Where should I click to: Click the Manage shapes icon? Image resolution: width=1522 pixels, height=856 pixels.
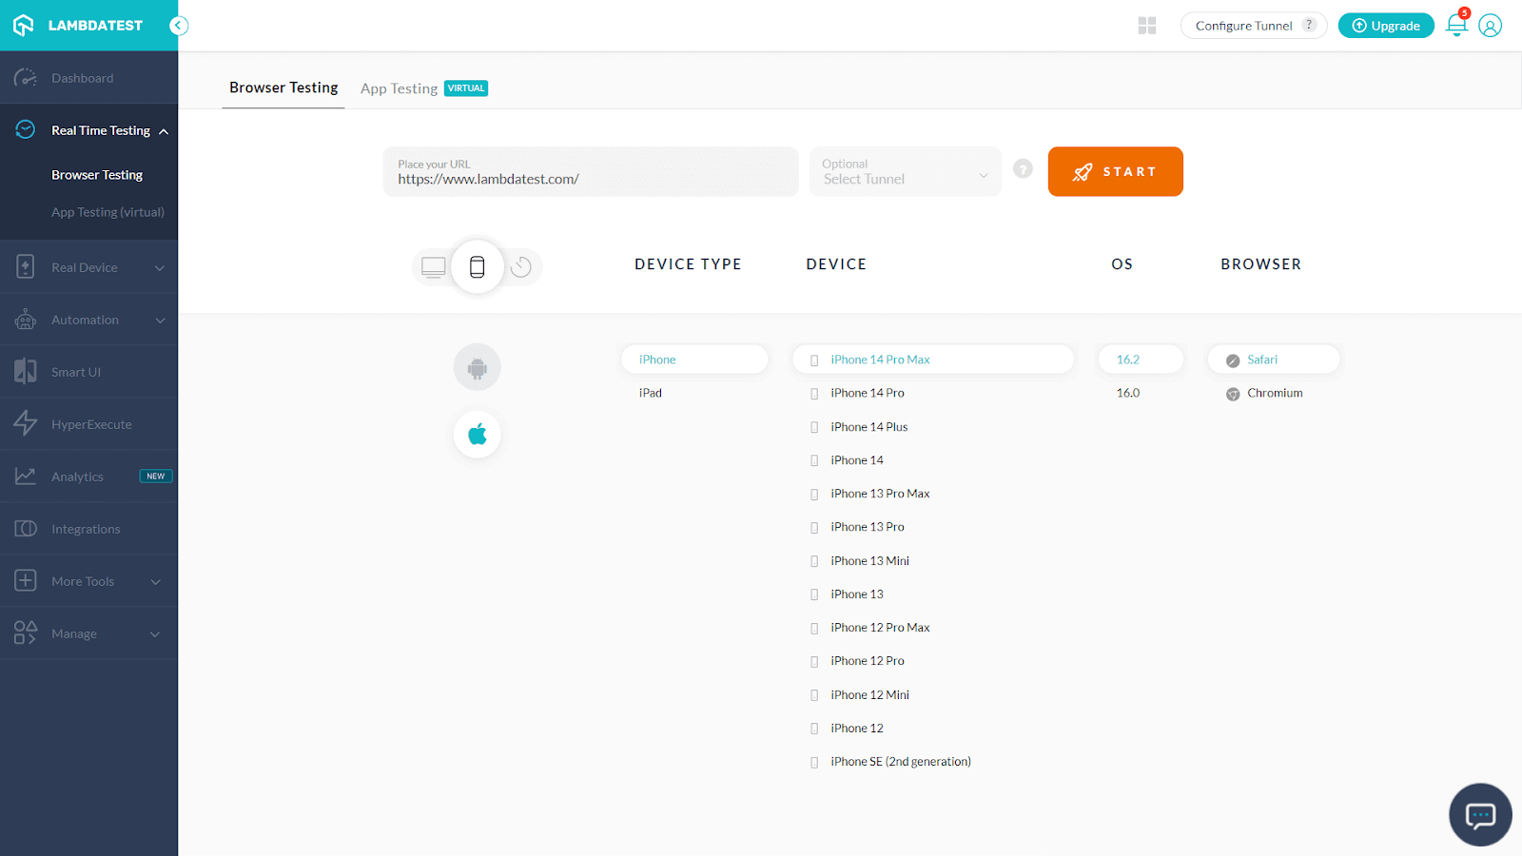coord(26,632)
